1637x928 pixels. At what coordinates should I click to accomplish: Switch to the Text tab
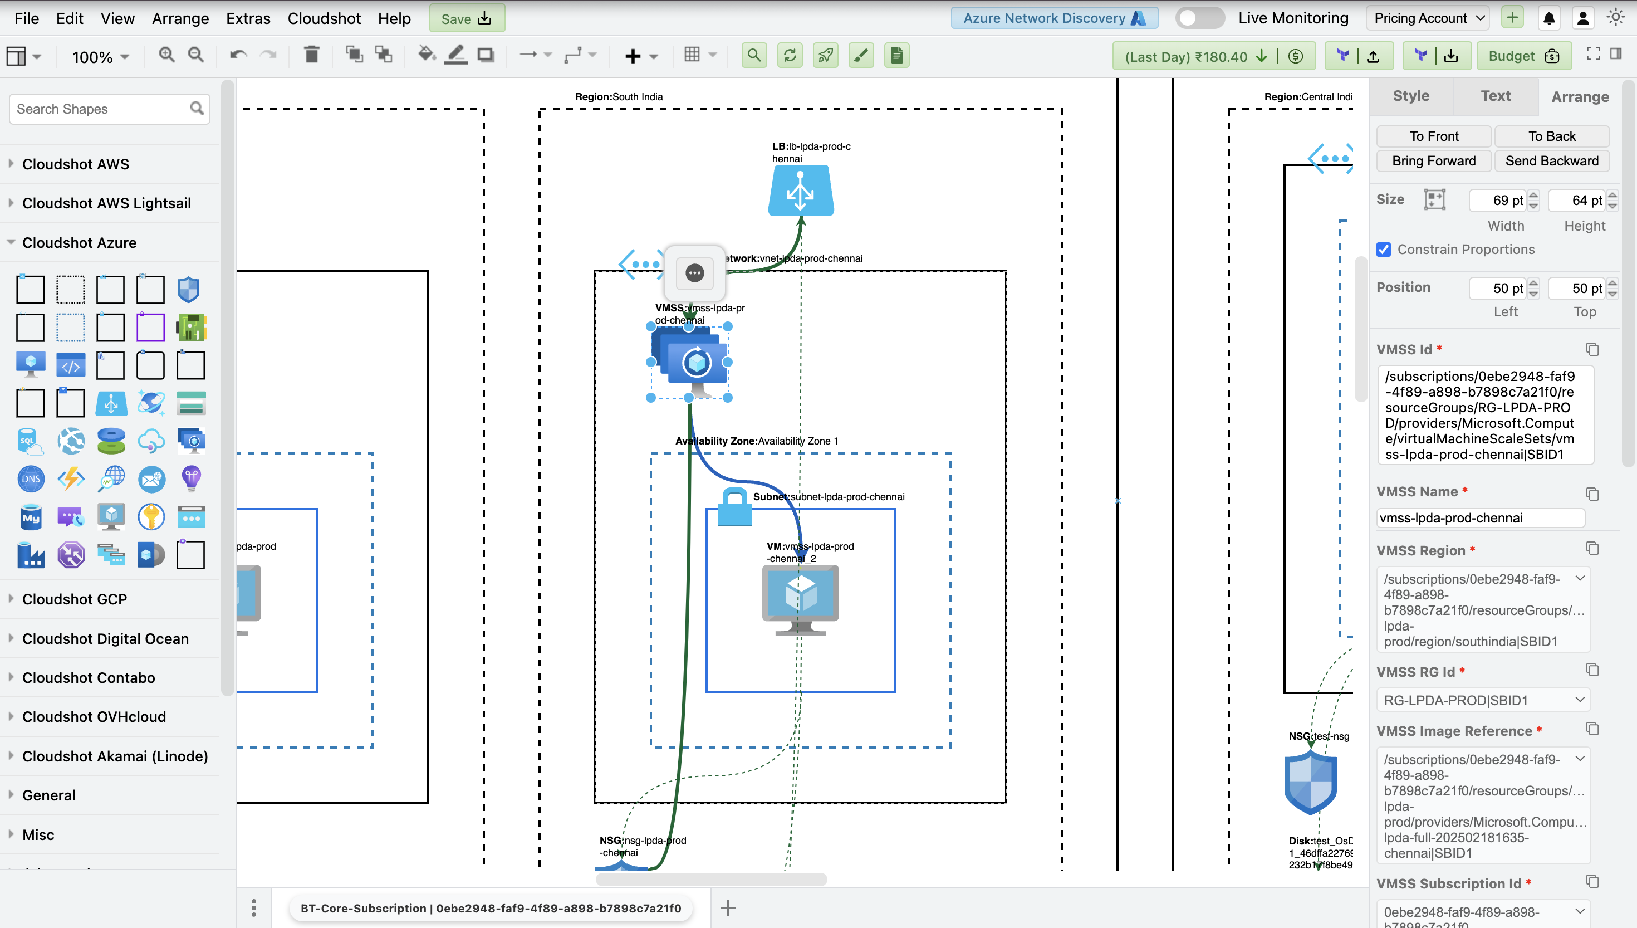click(1495, 96)
